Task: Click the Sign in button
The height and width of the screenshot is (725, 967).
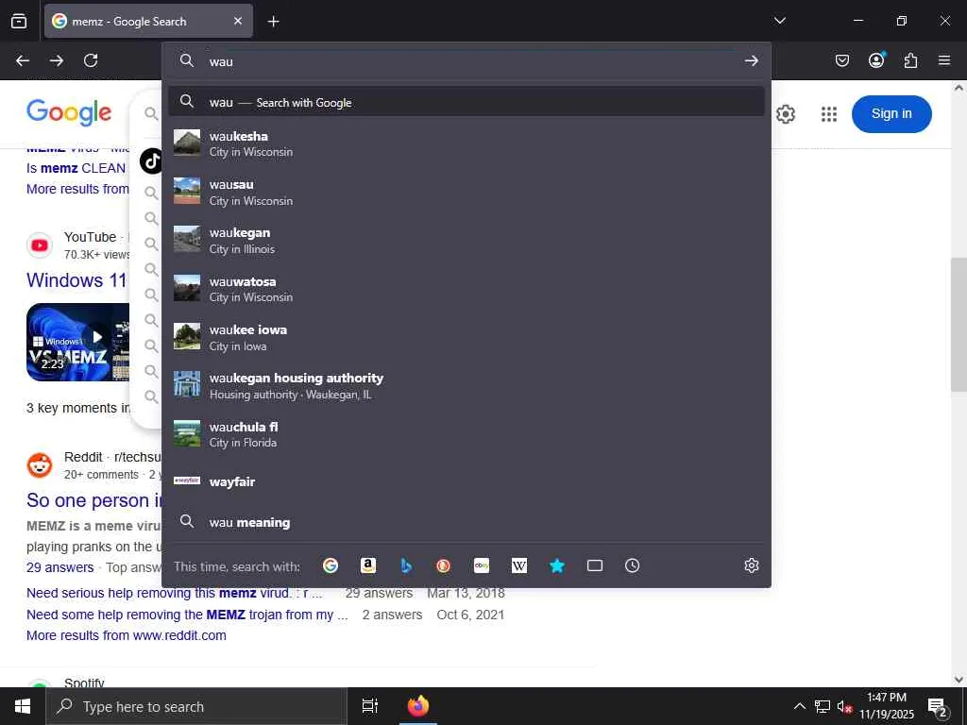Action: (891, 113)
